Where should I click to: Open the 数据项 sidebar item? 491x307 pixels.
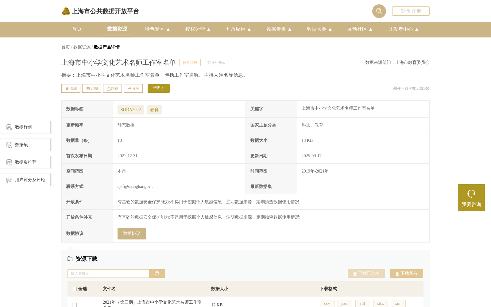point(26,145)
